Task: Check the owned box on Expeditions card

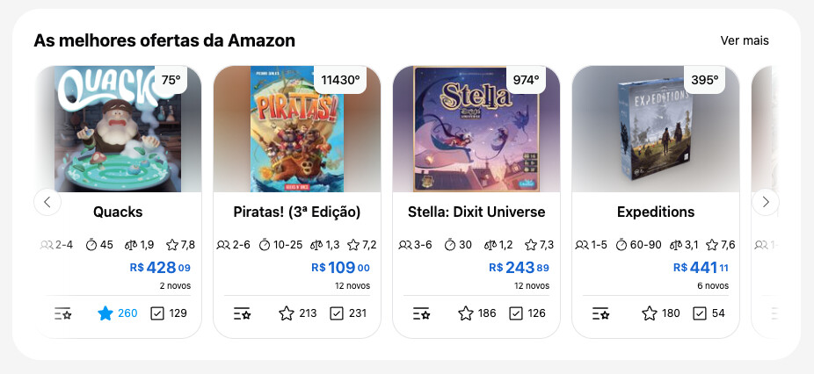Action: (700, 313)
